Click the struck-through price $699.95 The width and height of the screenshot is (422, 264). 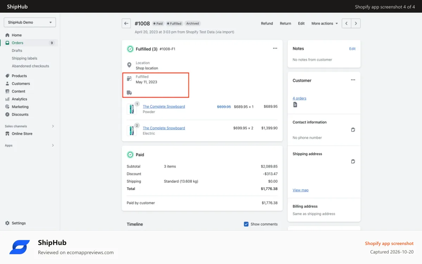pos(224,107)
